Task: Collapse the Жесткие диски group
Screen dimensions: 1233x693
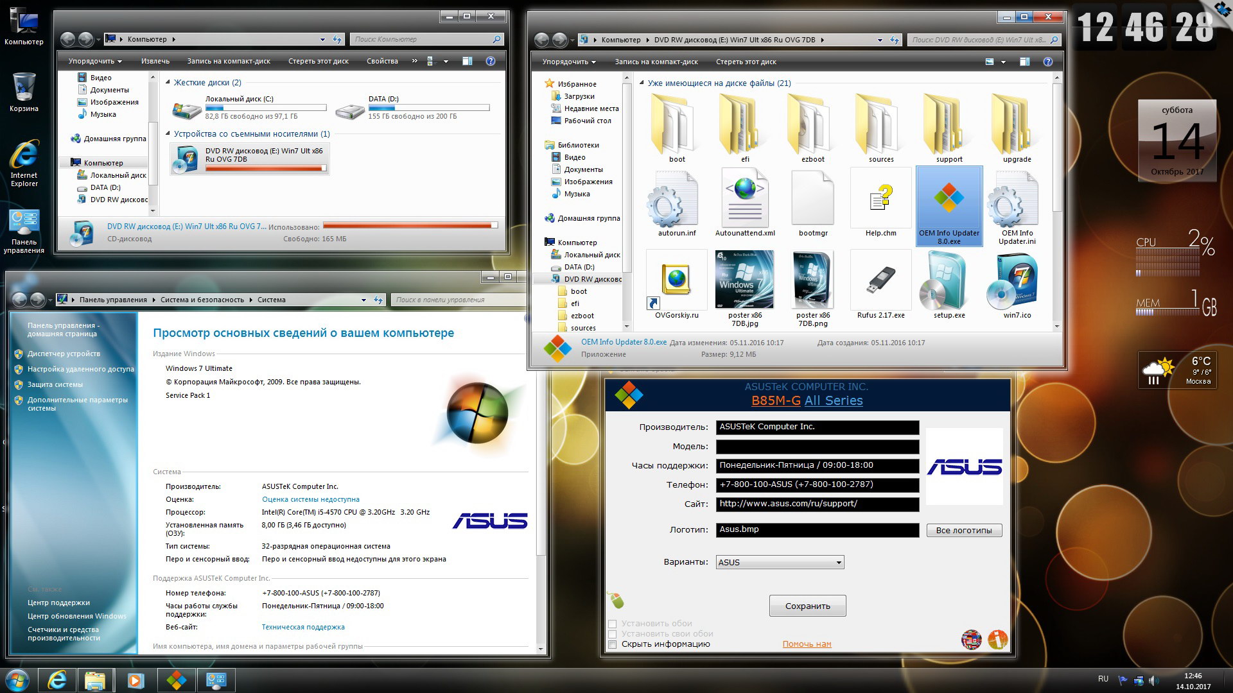Action: click(168, 83)
